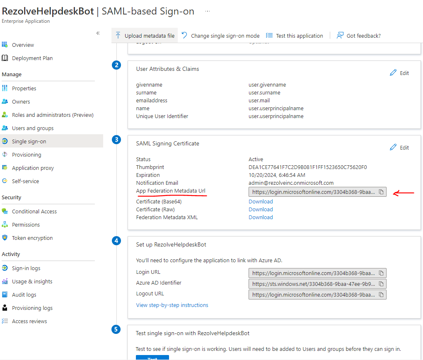423x360 pixels.
Task: Download the Certificate (Base64)
Action: click(x=261, y=202)
